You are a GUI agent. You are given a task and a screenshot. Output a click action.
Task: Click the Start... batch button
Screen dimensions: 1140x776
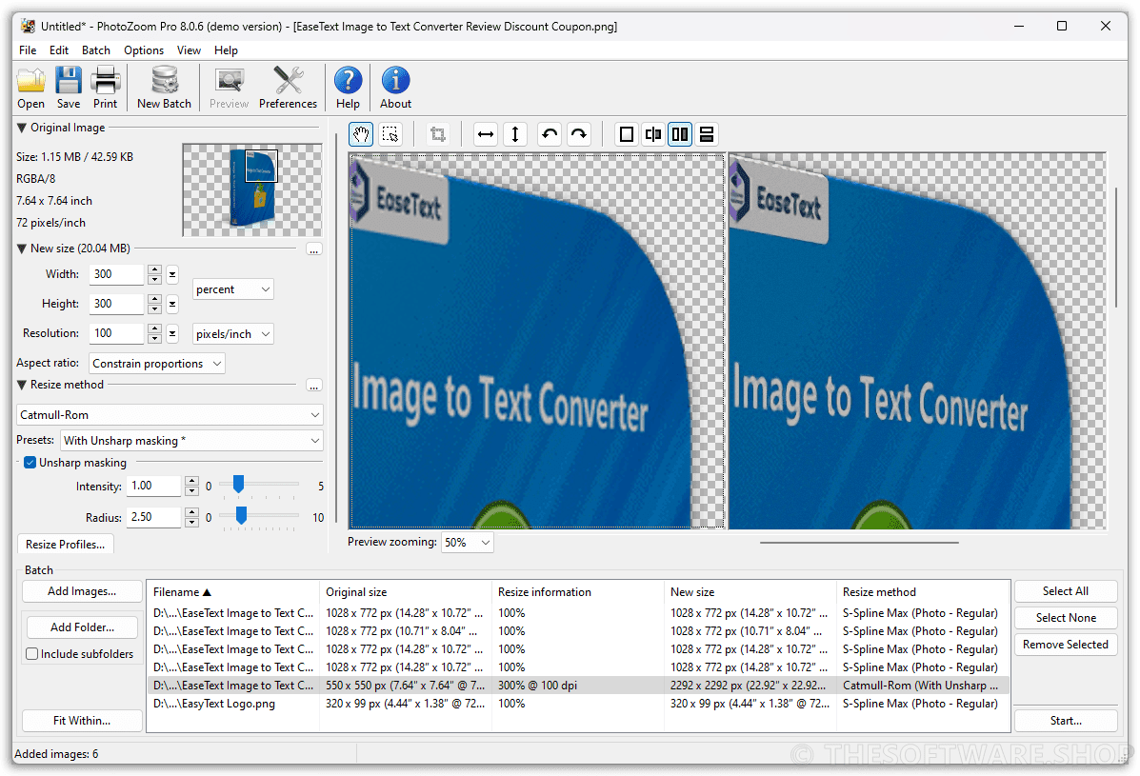pyautogui.click(x=1066, y=721)
